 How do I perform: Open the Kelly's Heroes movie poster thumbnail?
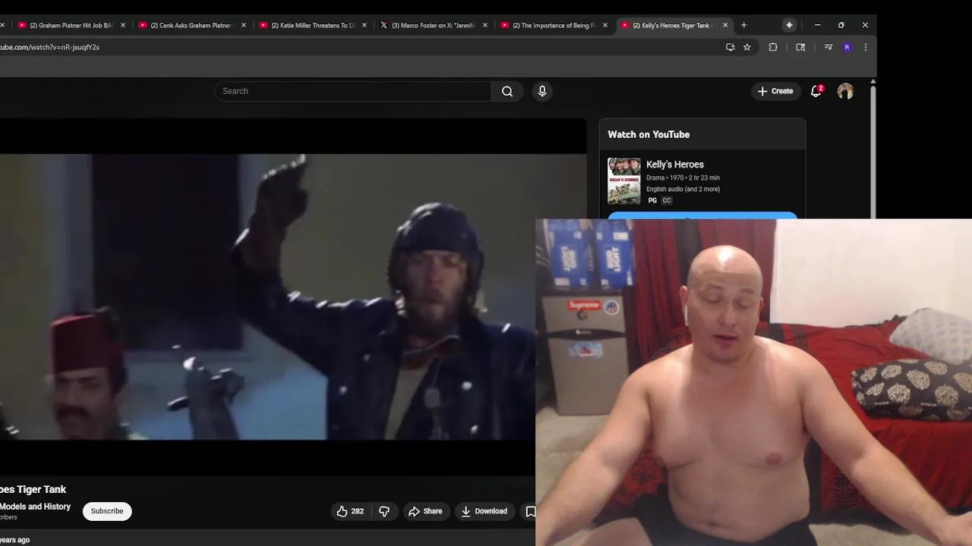[x=624, y=180]
